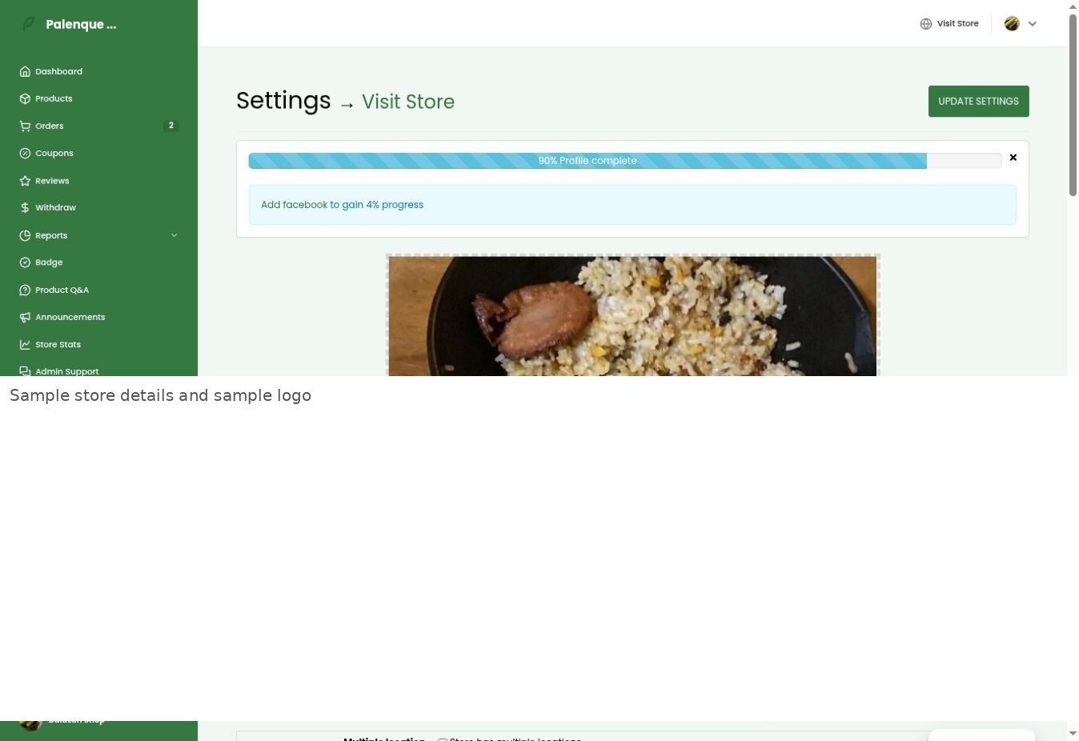The height and width of the screenshot is (741, 1079).
Task: Open the account dropdown chevron near avatar
Action: (1033, 24)
